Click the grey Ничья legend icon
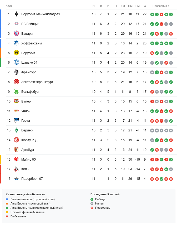Image resolution: width=177 pixels, height=225 pixels. click(92, 203)
